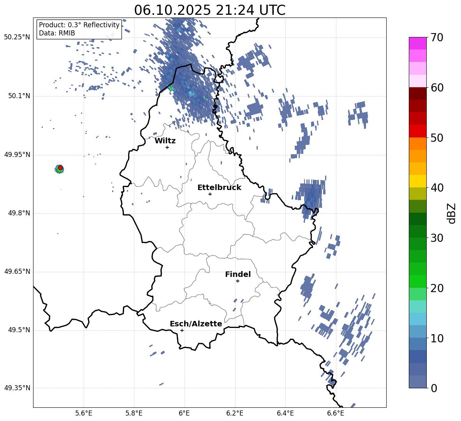461x421 pixels.
Task: Click the 50.25°N latitude label
Action: [x=17, y=37]
